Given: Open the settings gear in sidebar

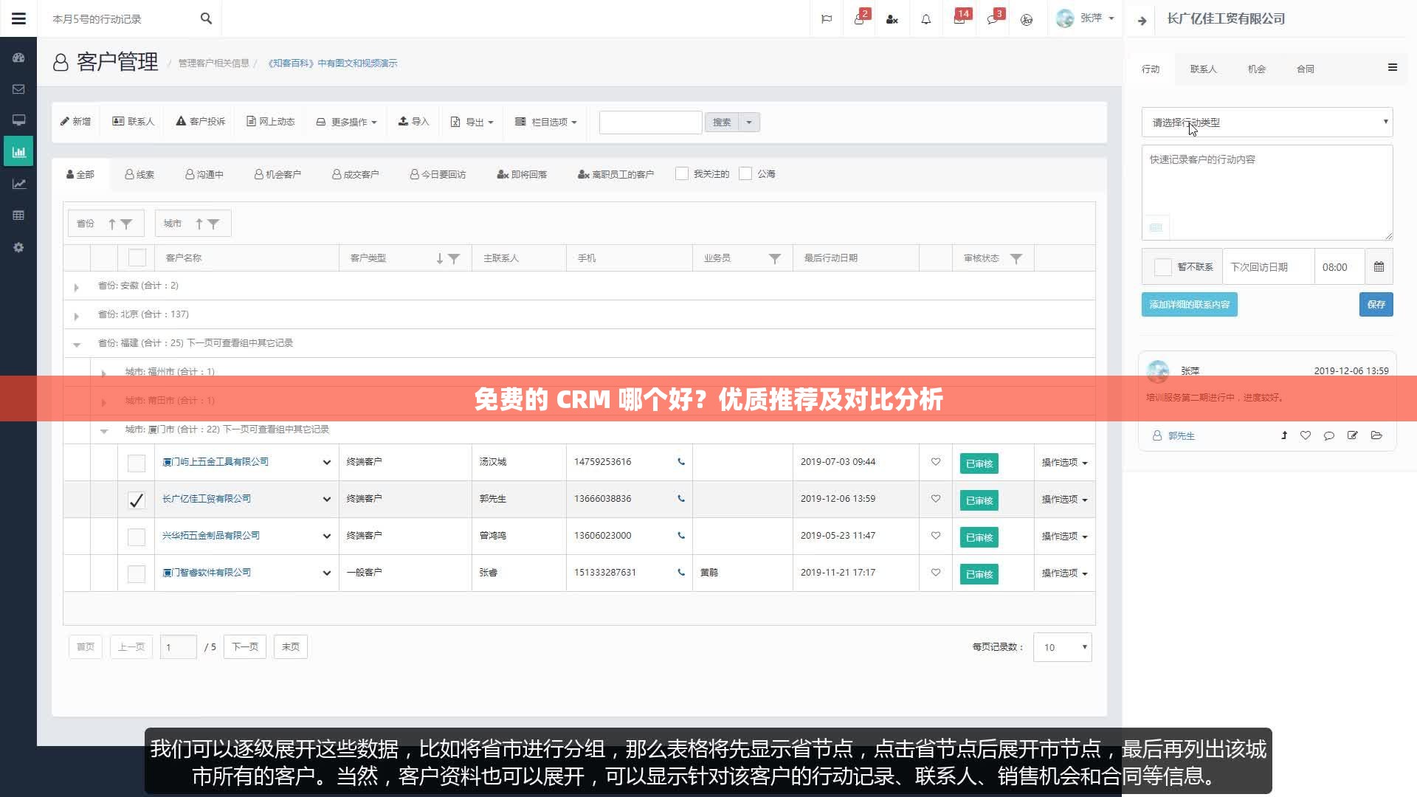Looking at the screenshot, I should click(x=18, y=247).
